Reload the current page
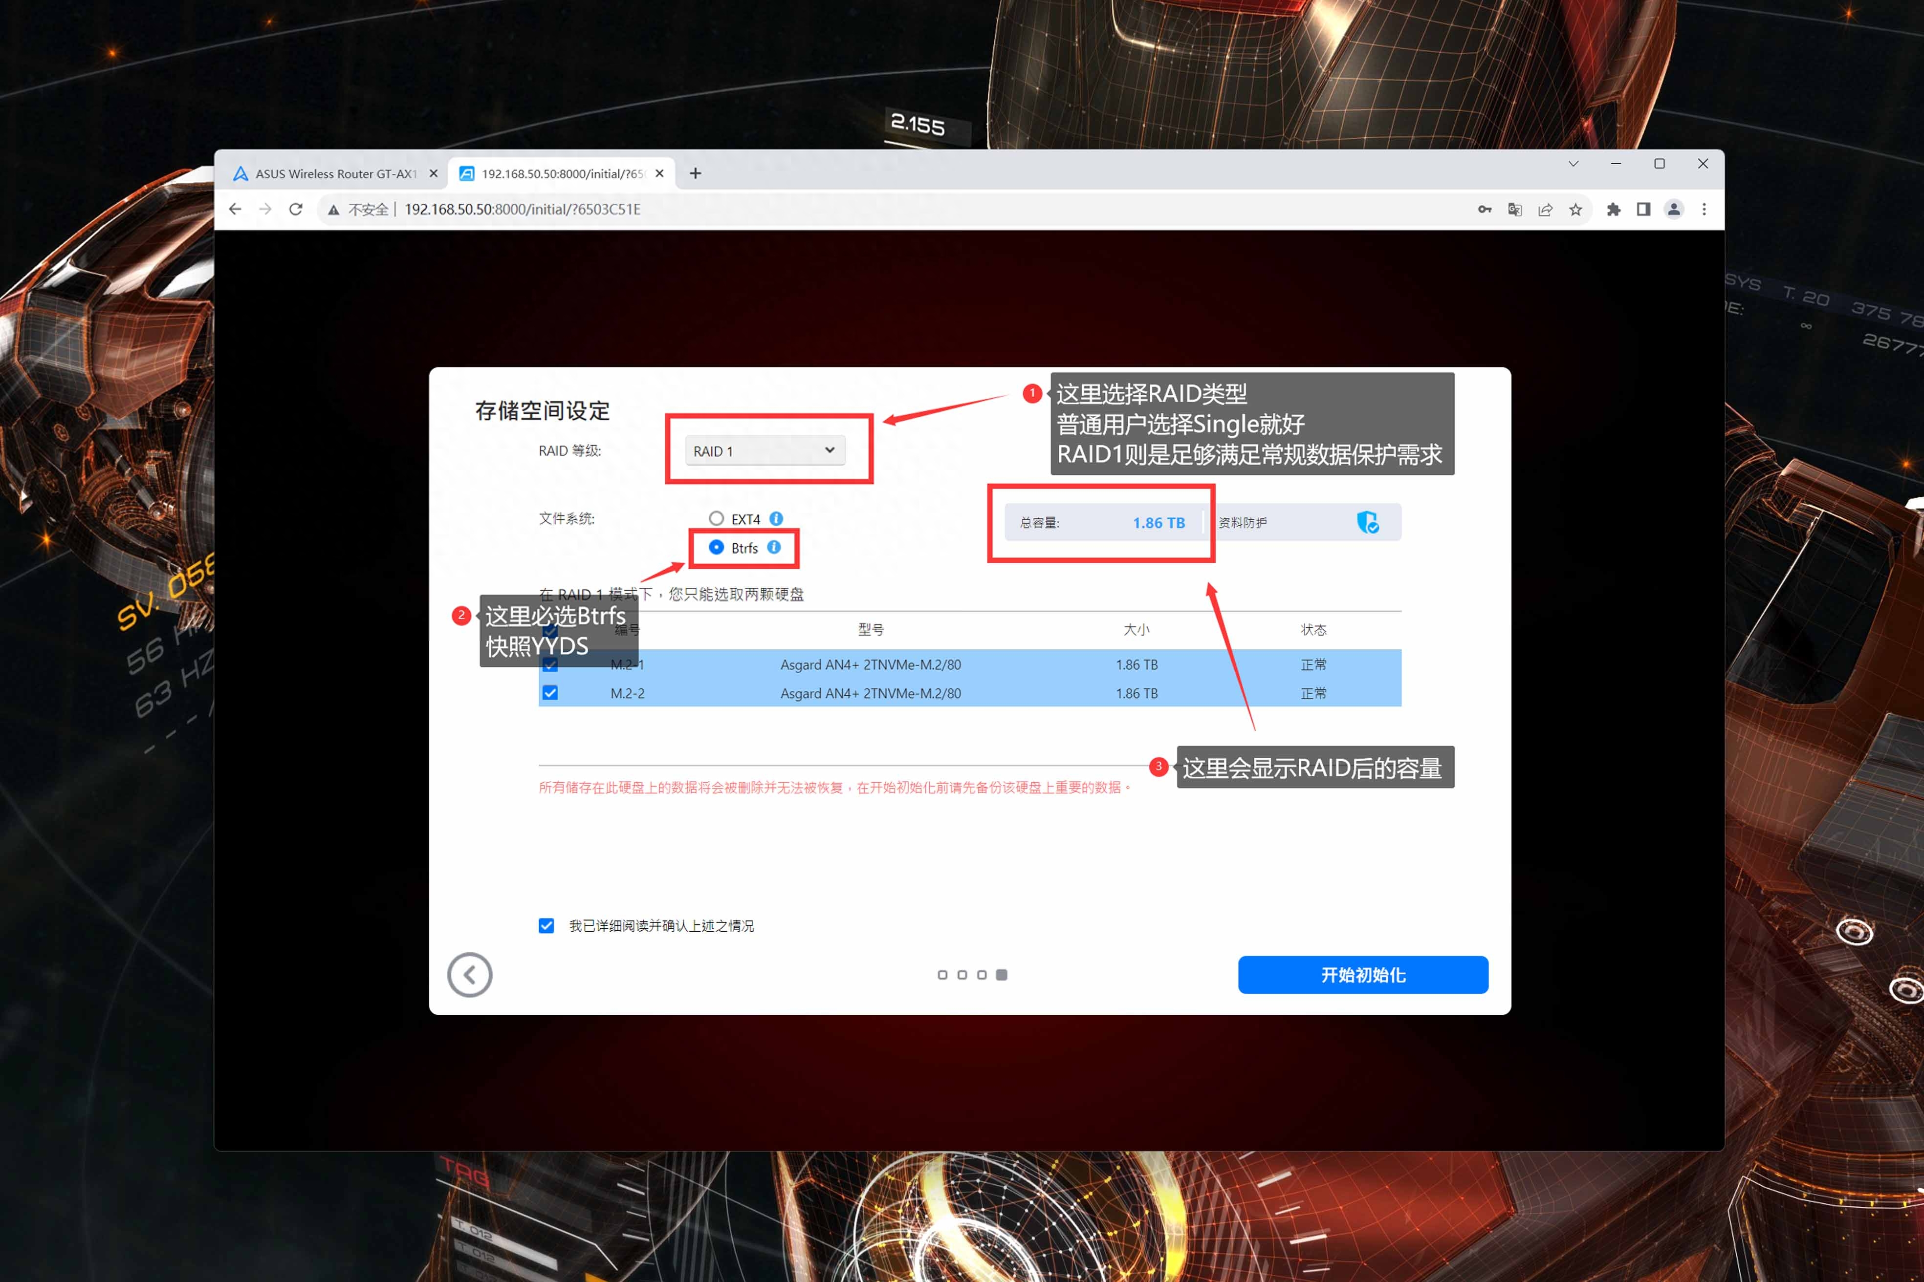The image size is (1924, 1282). (296, 209)
